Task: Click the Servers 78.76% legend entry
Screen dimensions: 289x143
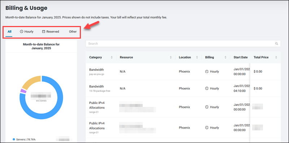Action: 24,139
